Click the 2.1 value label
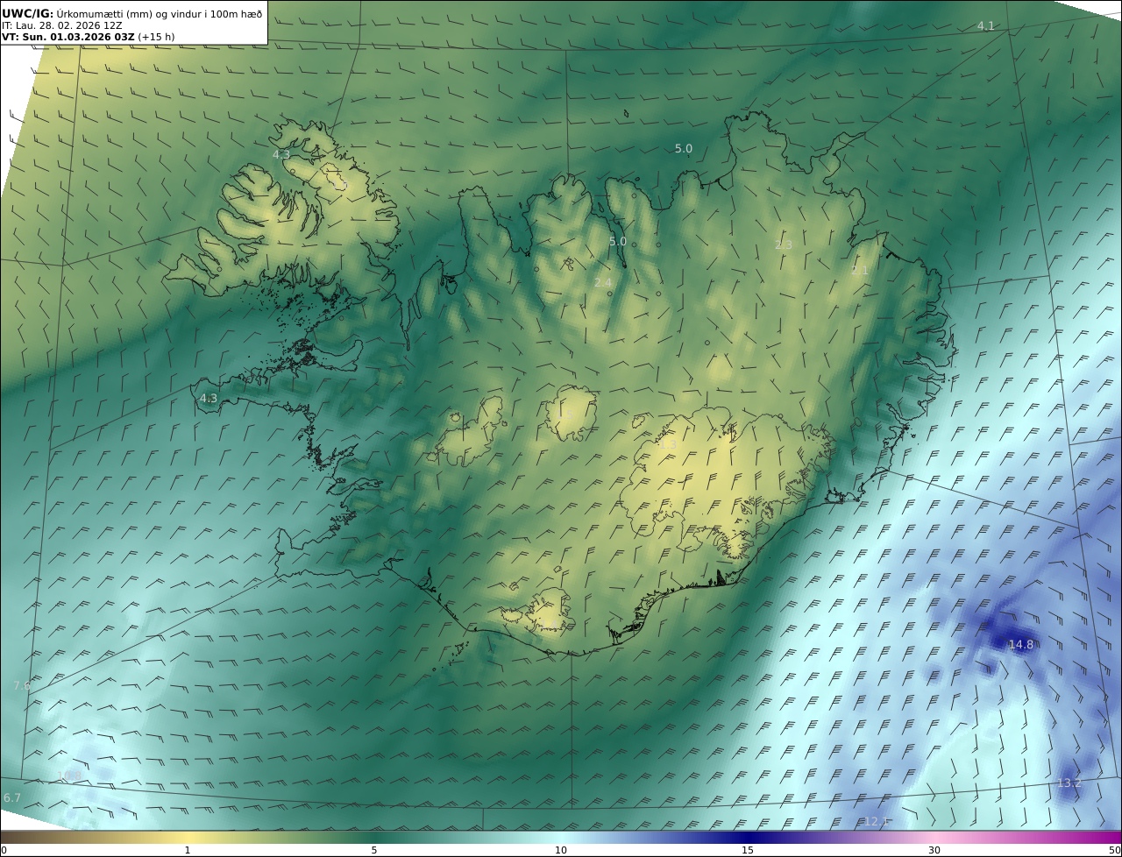This screenshot has width=1122, height=857. click(860, 270)
